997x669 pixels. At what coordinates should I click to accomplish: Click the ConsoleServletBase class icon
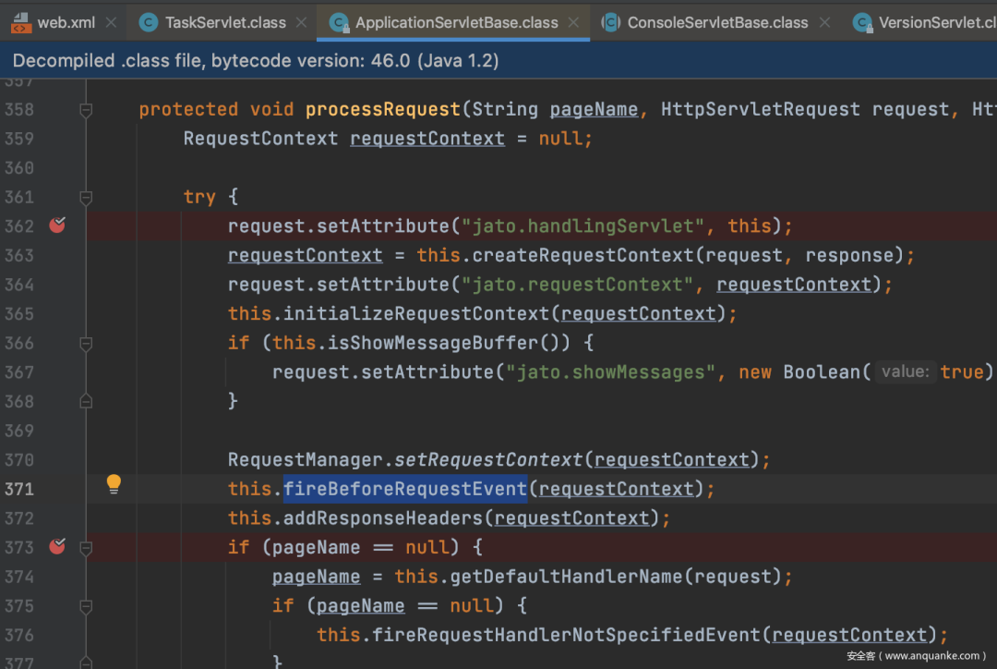pos(611,23)
